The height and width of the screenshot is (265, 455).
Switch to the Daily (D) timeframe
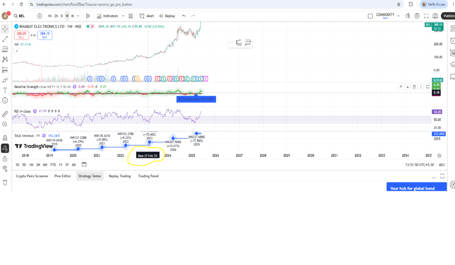61,16
